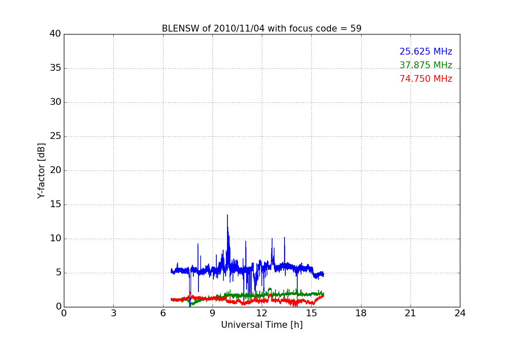
Task: Click the y-axis tick label 20
Action: (x=55, y=170)
